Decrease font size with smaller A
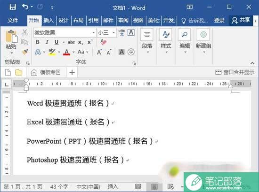Viewport: 259px width, 192px height. point(109,52)
